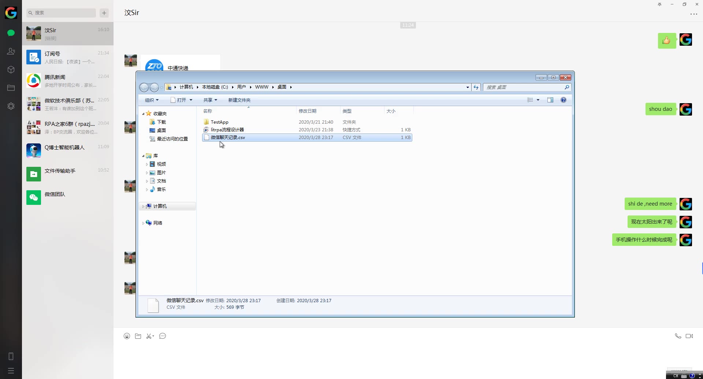This screenshot has width=703, height=379.
Task: Click the WWW breadcrumb segment
Action: click(x=261, y=87)
